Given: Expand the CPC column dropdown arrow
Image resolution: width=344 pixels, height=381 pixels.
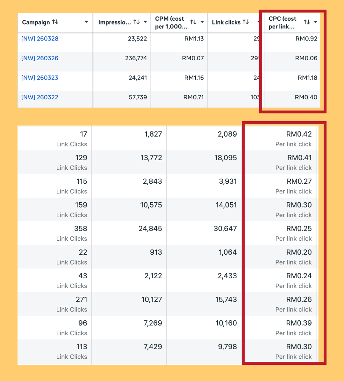Looking at the screenshot, I should pyautogui.click(x=316, y=22).
